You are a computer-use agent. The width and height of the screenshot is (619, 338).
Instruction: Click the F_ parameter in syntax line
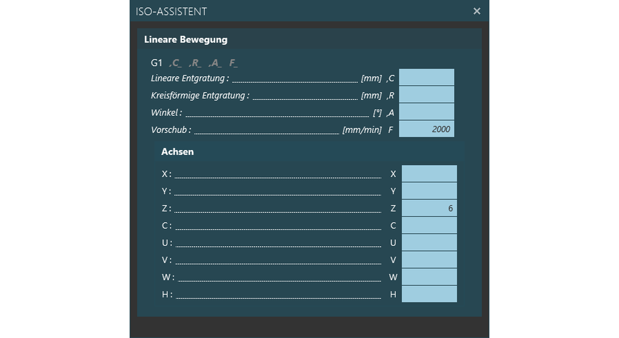[x=234, y=63]
